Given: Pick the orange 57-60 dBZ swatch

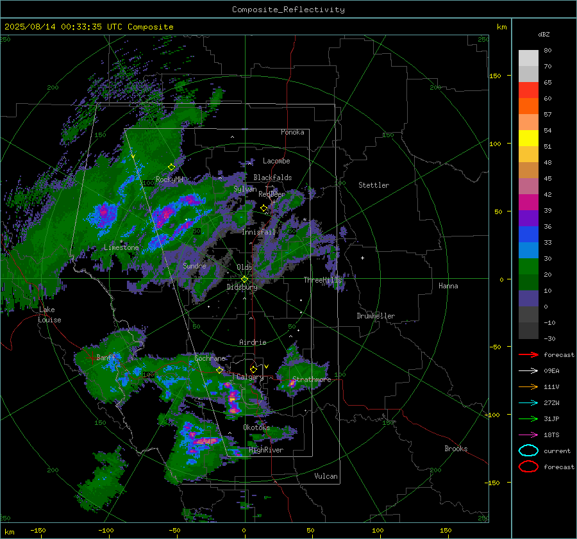Looking at the screenshot, I should pyautogui.click(x=528, y=106).
